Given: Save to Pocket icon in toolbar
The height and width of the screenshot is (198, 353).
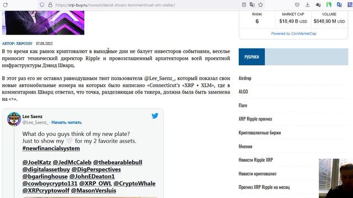Looking at the screenshot, I should point(297,5).
